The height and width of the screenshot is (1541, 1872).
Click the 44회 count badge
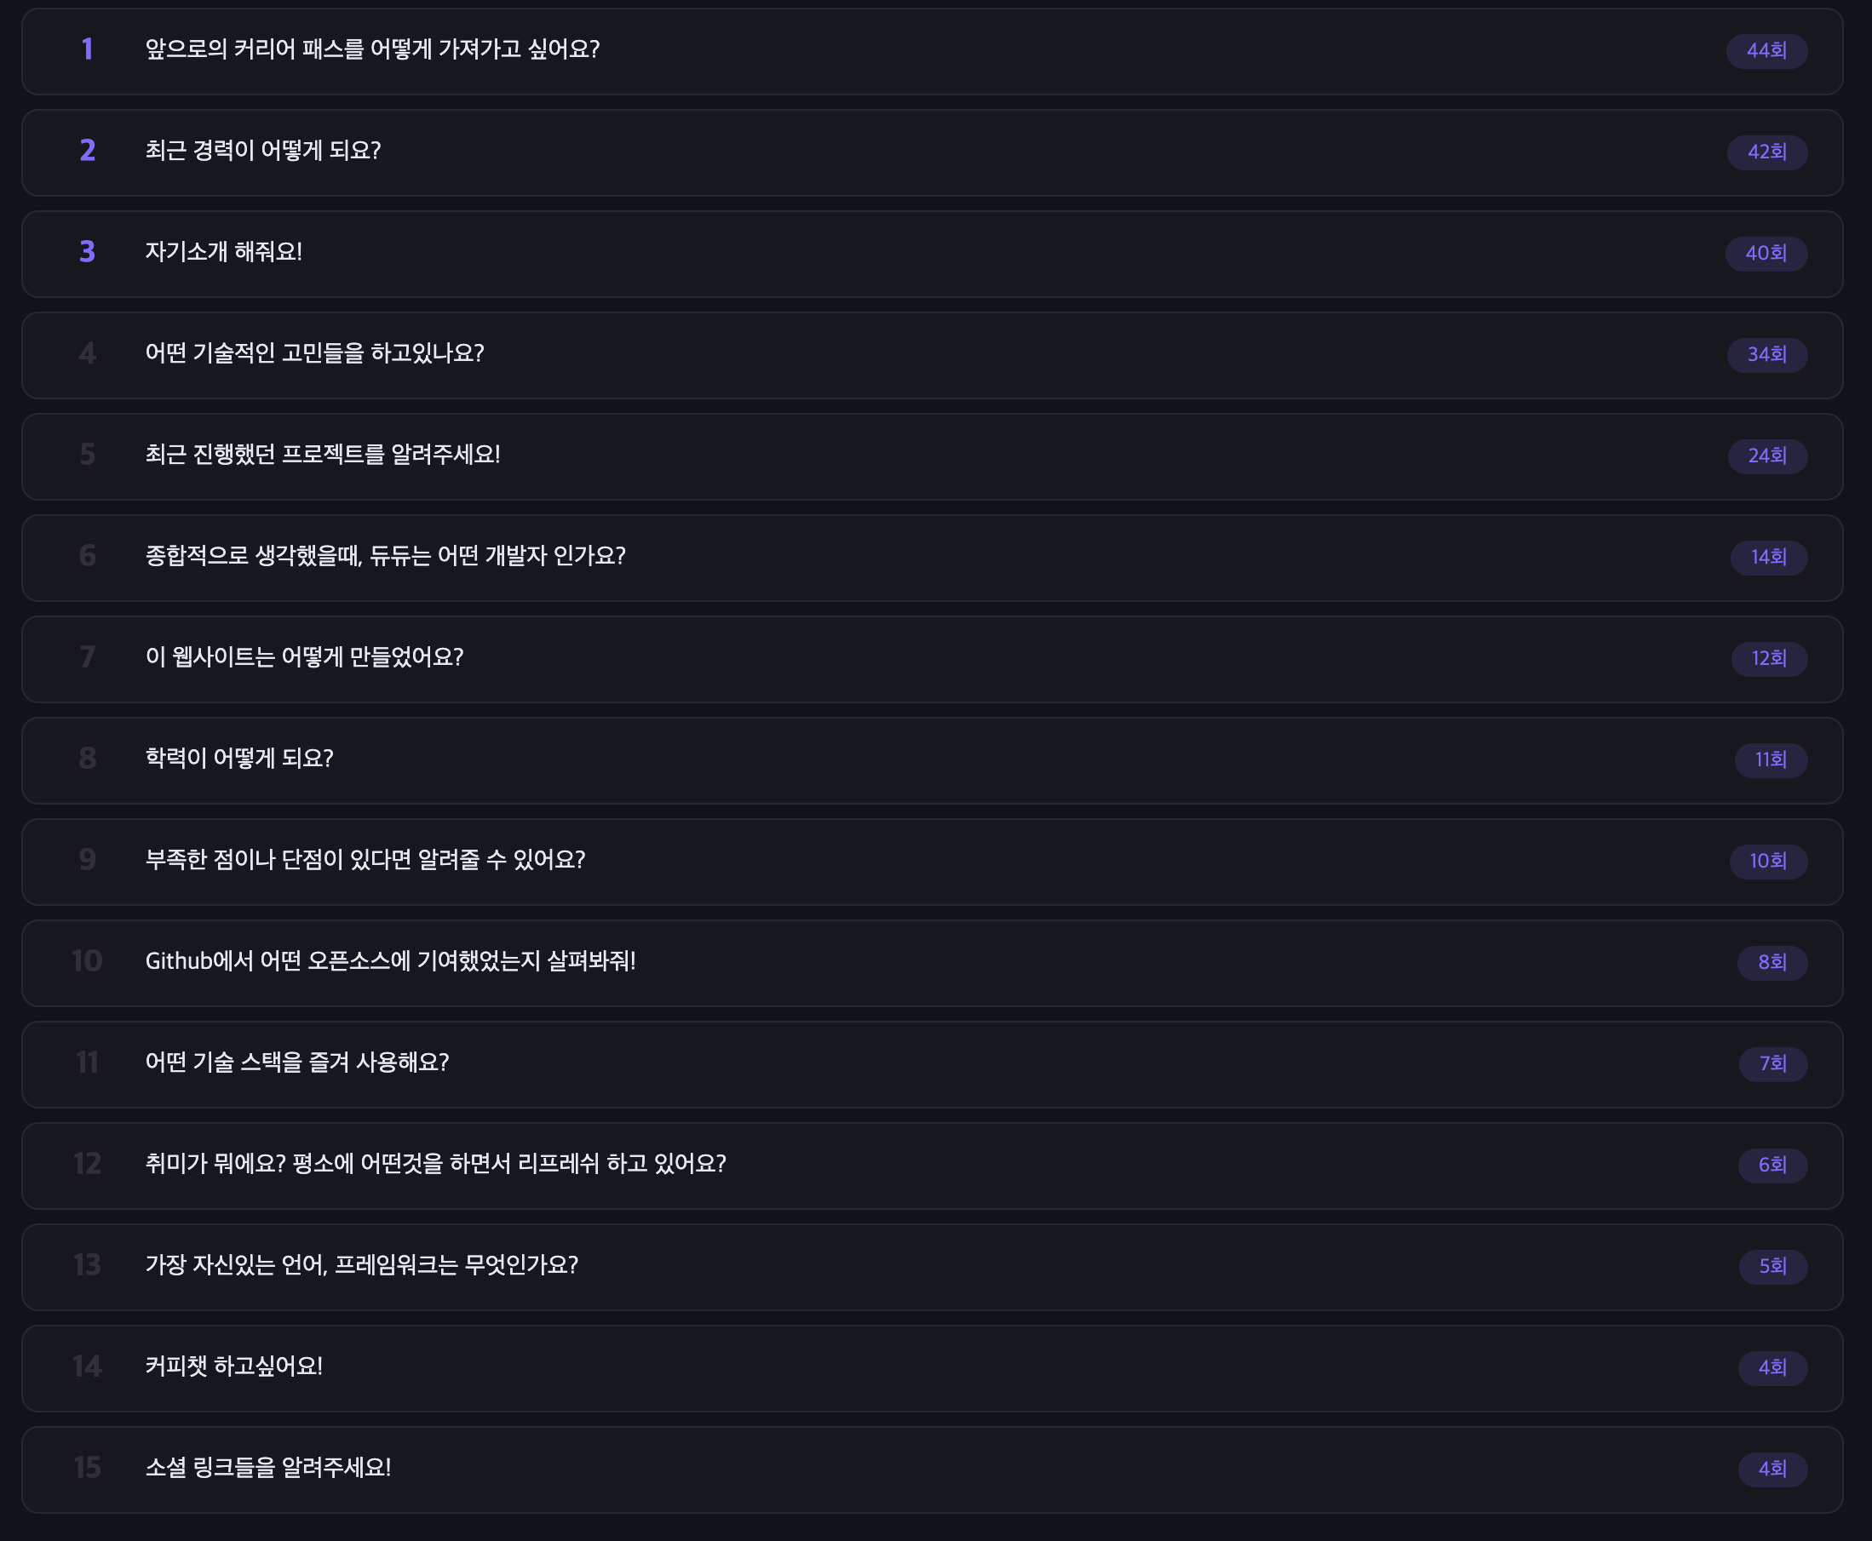tap(1766, 50)
